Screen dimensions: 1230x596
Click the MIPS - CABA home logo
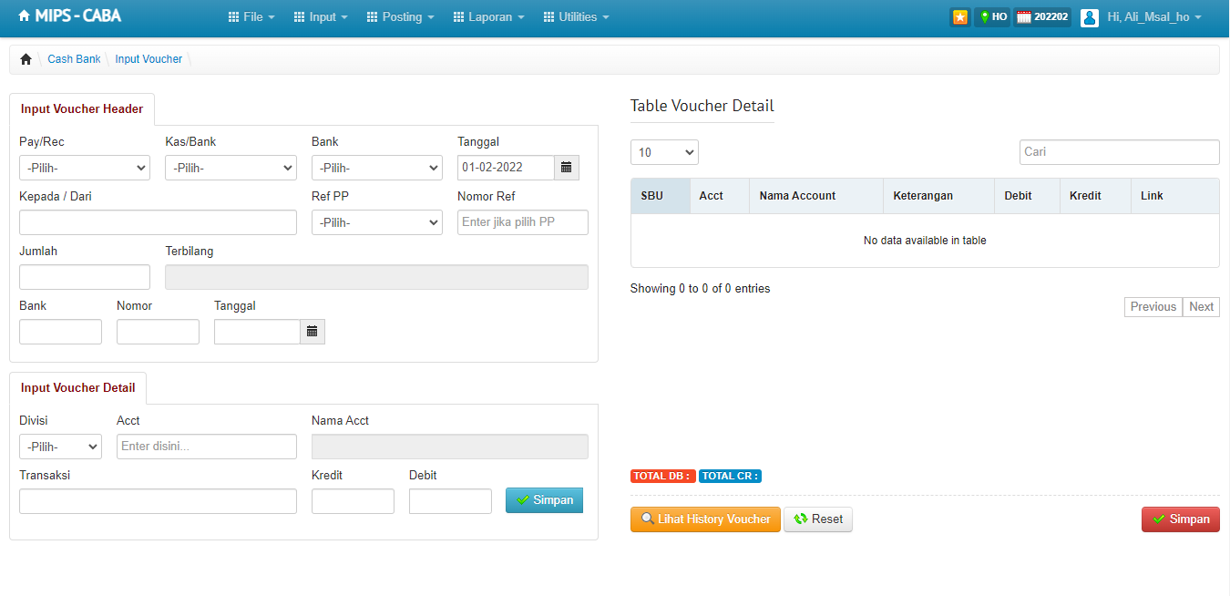point(69,16)
